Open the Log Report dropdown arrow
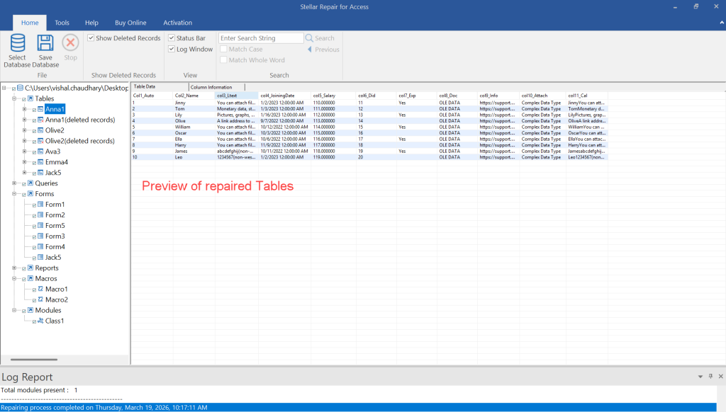This screenshot has width=726, height=412. coord(700,377)
